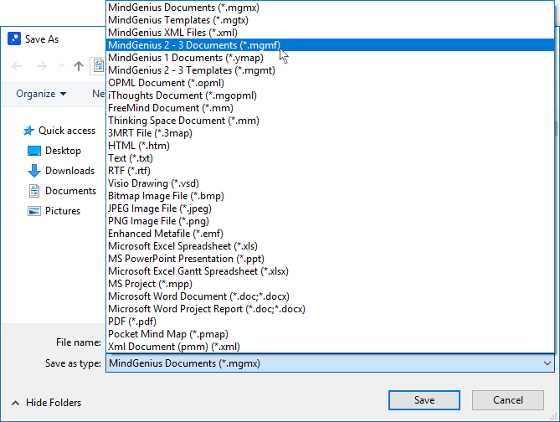
Task: Go up one folder level arrow
Action: (79, 66)
